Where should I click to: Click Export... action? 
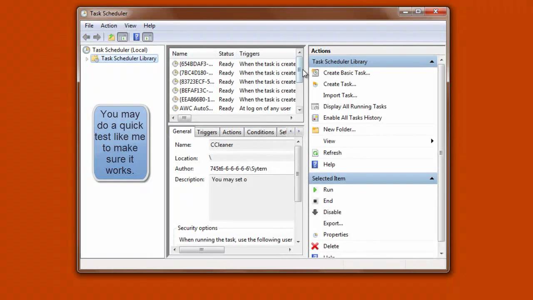pos(333,223)
